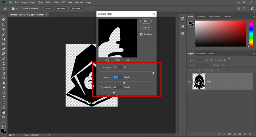Viewport: 256px width, 137px height.
Task: Select the Horizontal Type tool
Action: click(4, 98)
